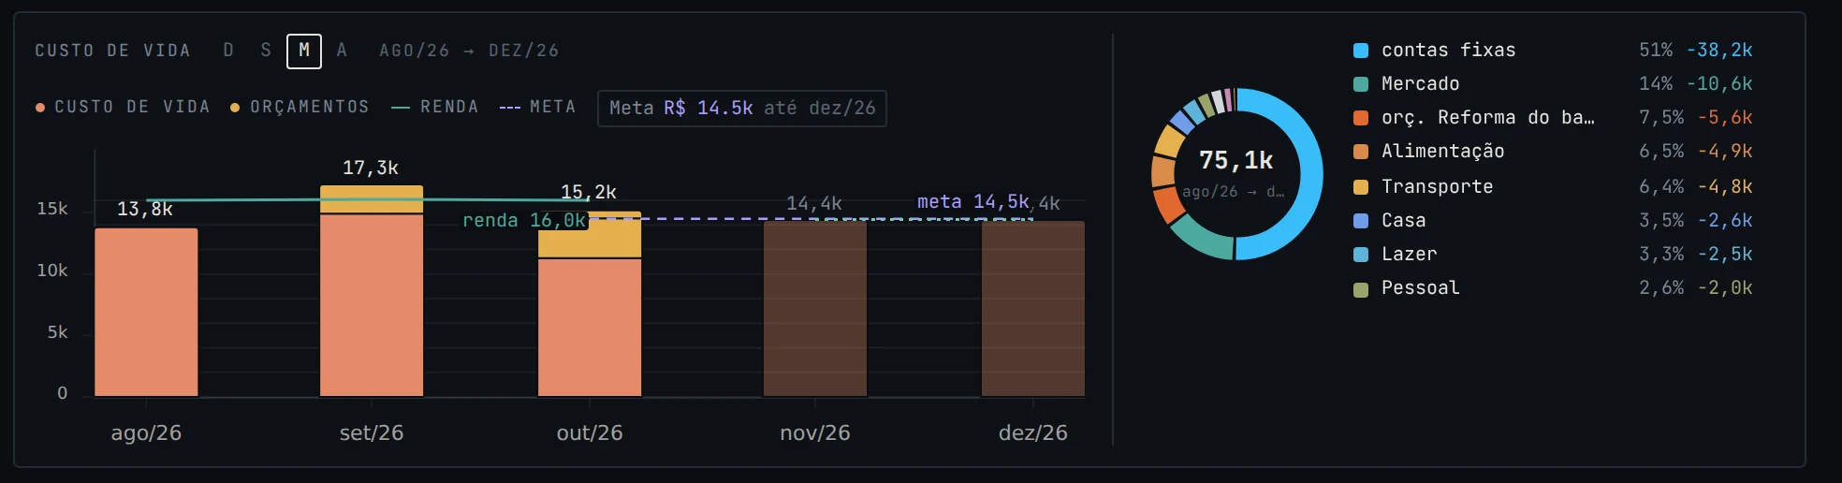Click the set/26 axis label
The image size is (1842, 483).
[372, 432]
